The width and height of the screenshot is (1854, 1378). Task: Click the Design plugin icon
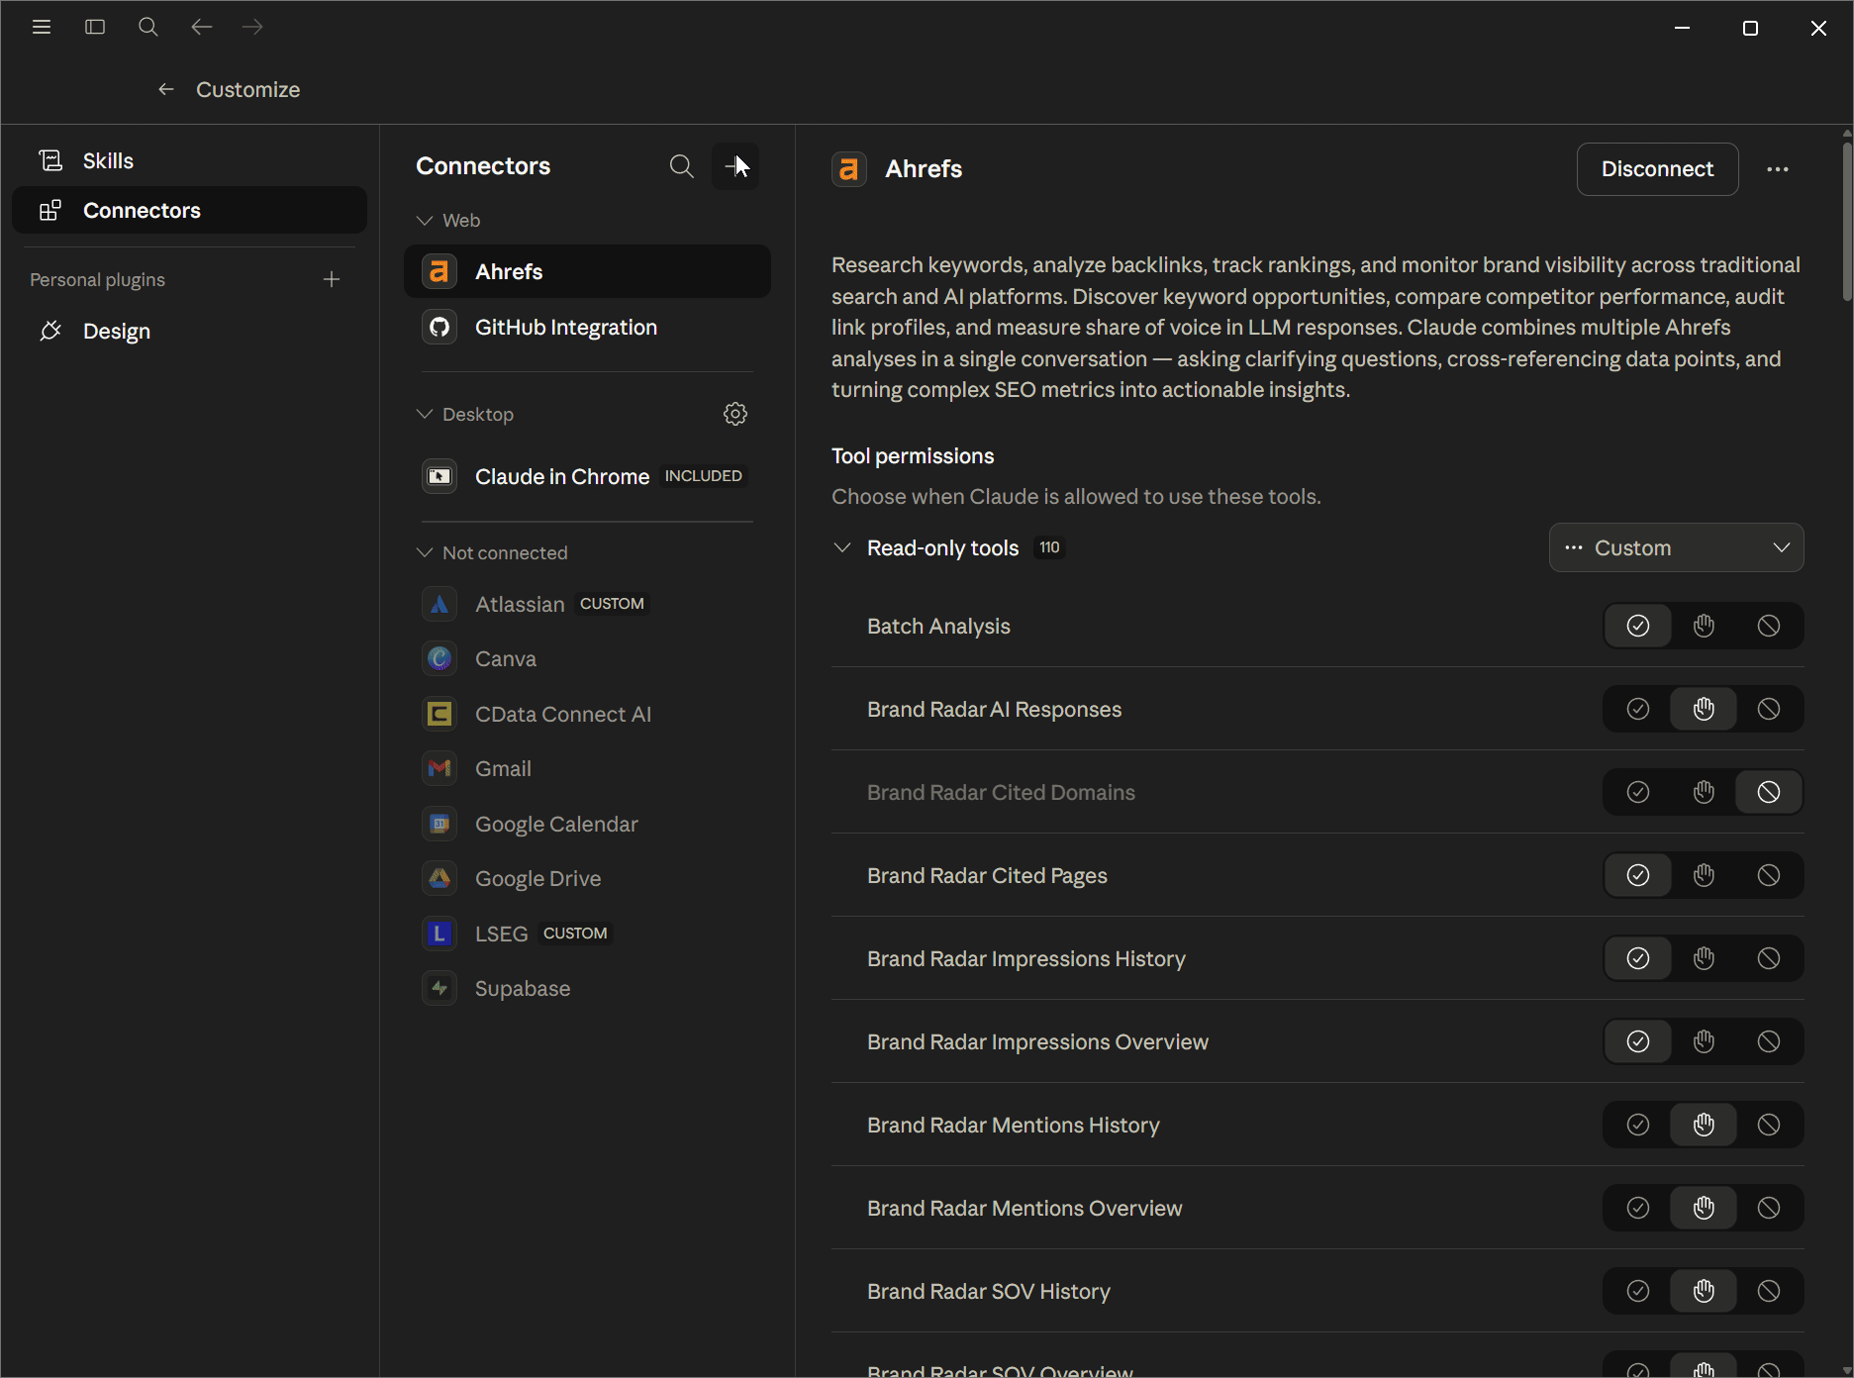click(x=50, y=331)
